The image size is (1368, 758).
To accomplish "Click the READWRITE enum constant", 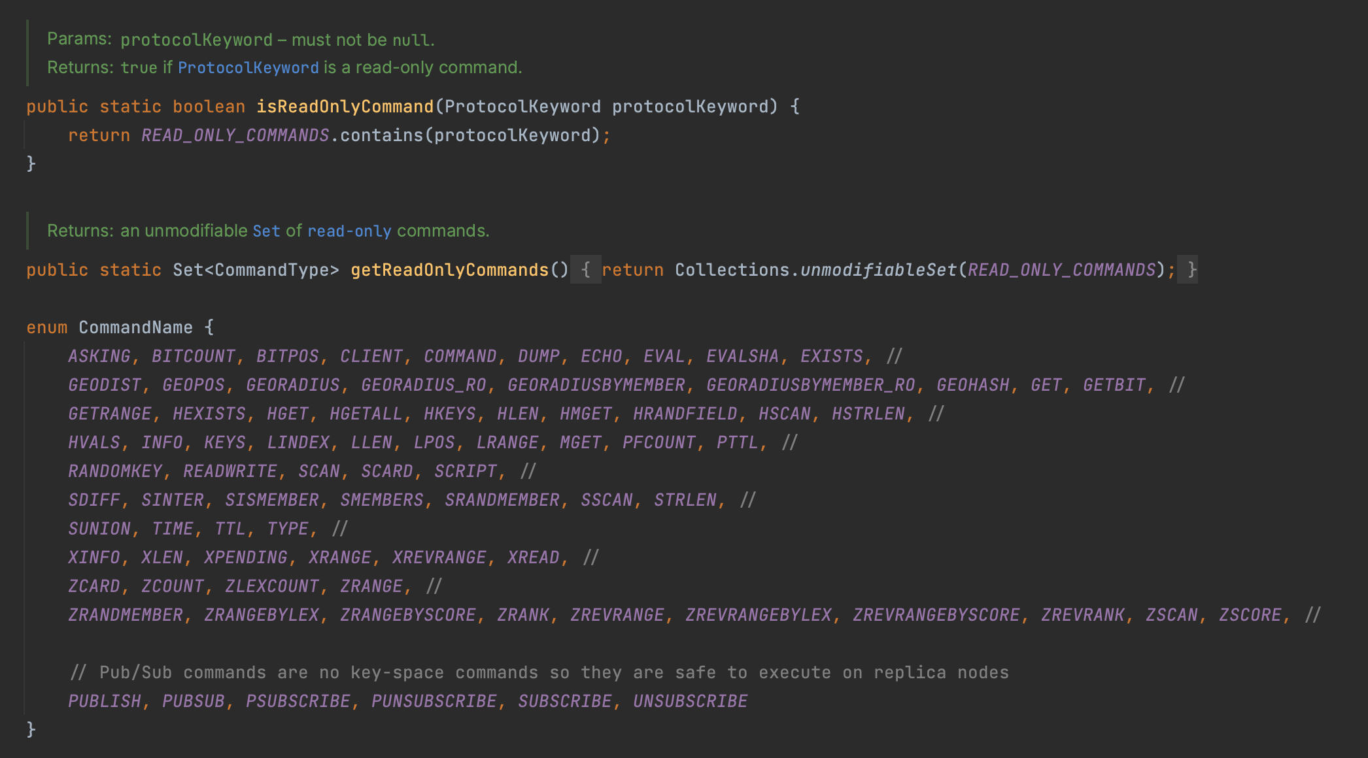I will point(230,471).
